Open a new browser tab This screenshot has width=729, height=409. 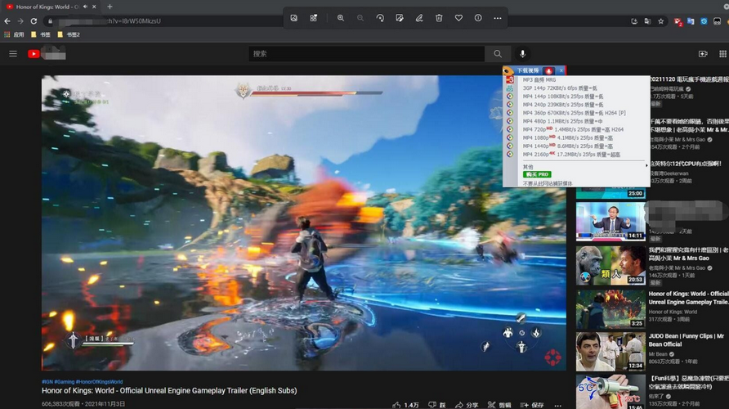click(x=110, y=7)
